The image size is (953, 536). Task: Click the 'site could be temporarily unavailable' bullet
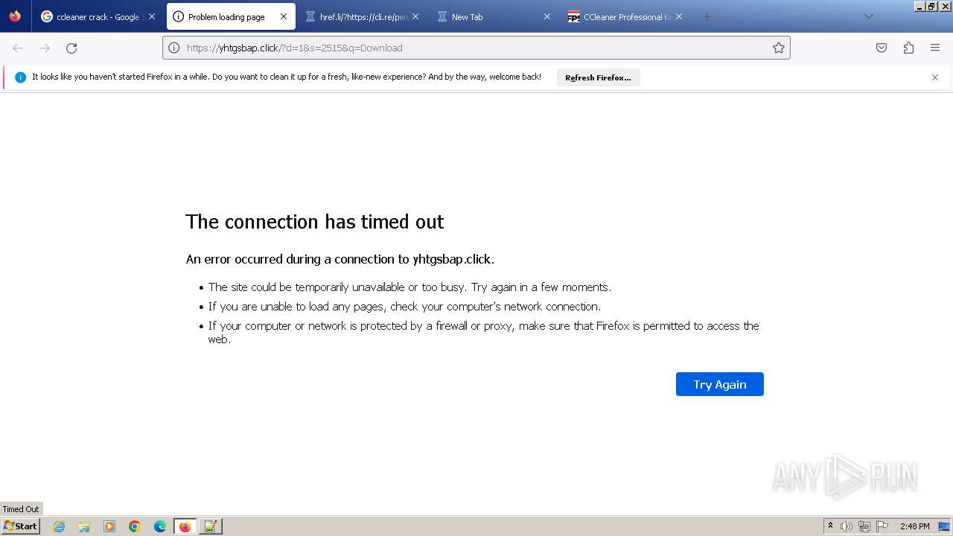409,287
